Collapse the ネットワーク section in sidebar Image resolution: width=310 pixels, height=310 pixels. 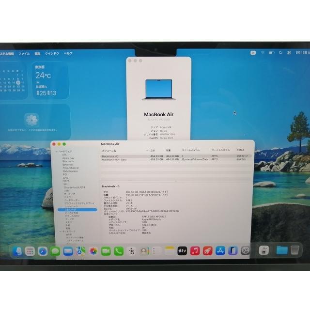(x=60, y=232)
